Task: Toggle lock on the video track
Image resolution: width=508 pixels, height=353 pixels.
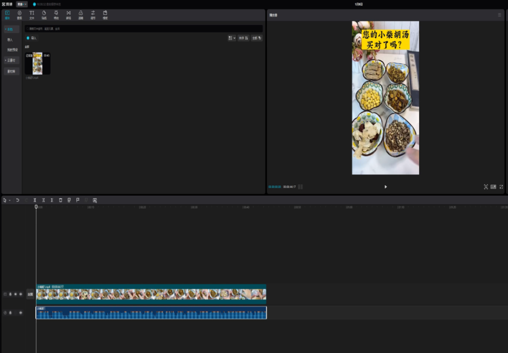Action: click(x=10, y=294)
